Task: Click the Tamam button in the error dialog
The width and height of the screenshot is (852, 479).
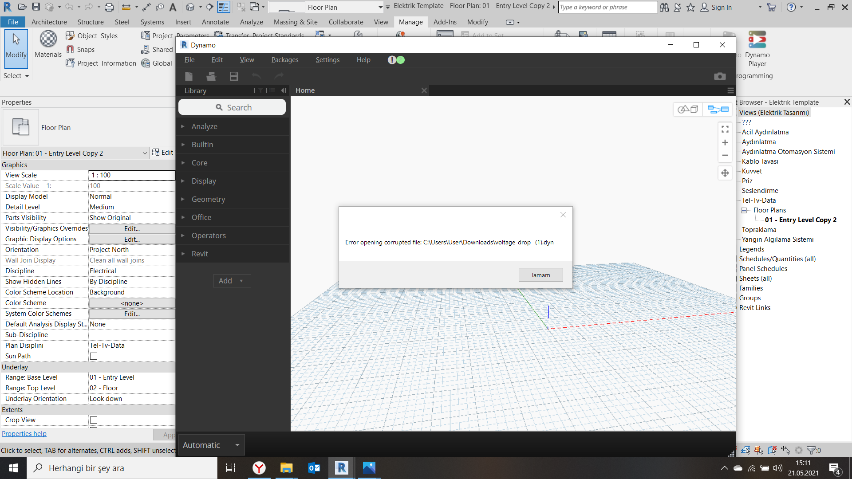Action: coord(540,275)
